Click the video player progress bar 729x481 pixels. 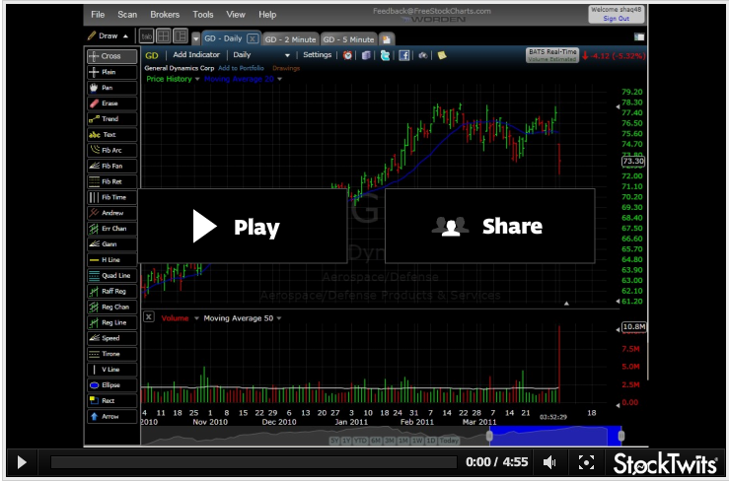254,462
